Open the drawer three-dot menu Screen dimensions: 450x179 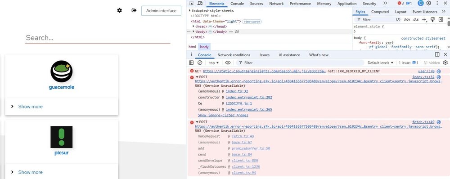tap(191, 54)
